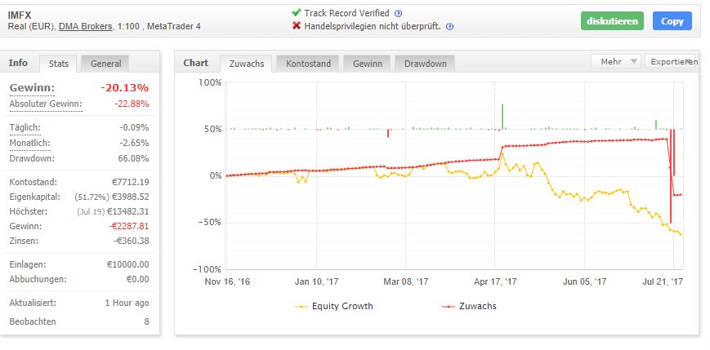Open the Drawdown chart tab
The height and width of the screenshot is (350, 710).
425,64
